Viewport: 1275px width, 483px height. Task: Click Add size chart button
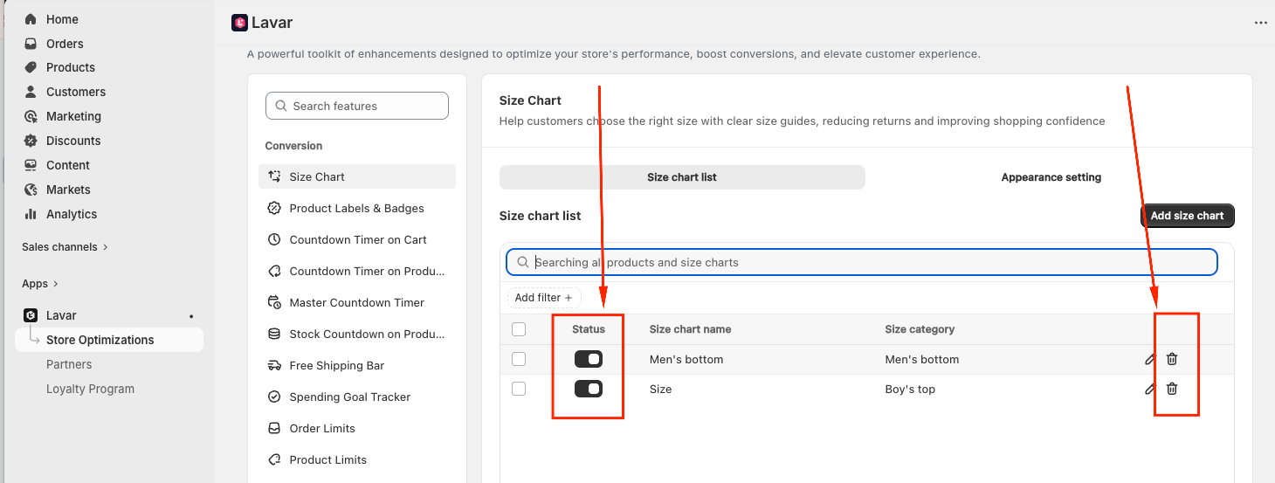[1187, 216]
